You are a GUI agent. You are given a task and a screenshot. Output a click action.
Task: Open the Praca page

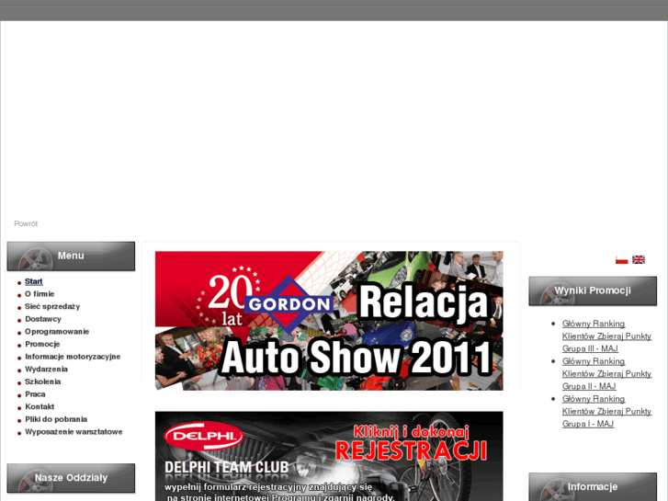(35, 394)
